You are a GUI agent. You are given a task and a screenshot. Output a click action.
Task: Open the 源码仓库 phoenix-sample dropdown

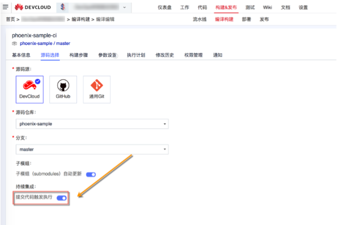point(92,124)
